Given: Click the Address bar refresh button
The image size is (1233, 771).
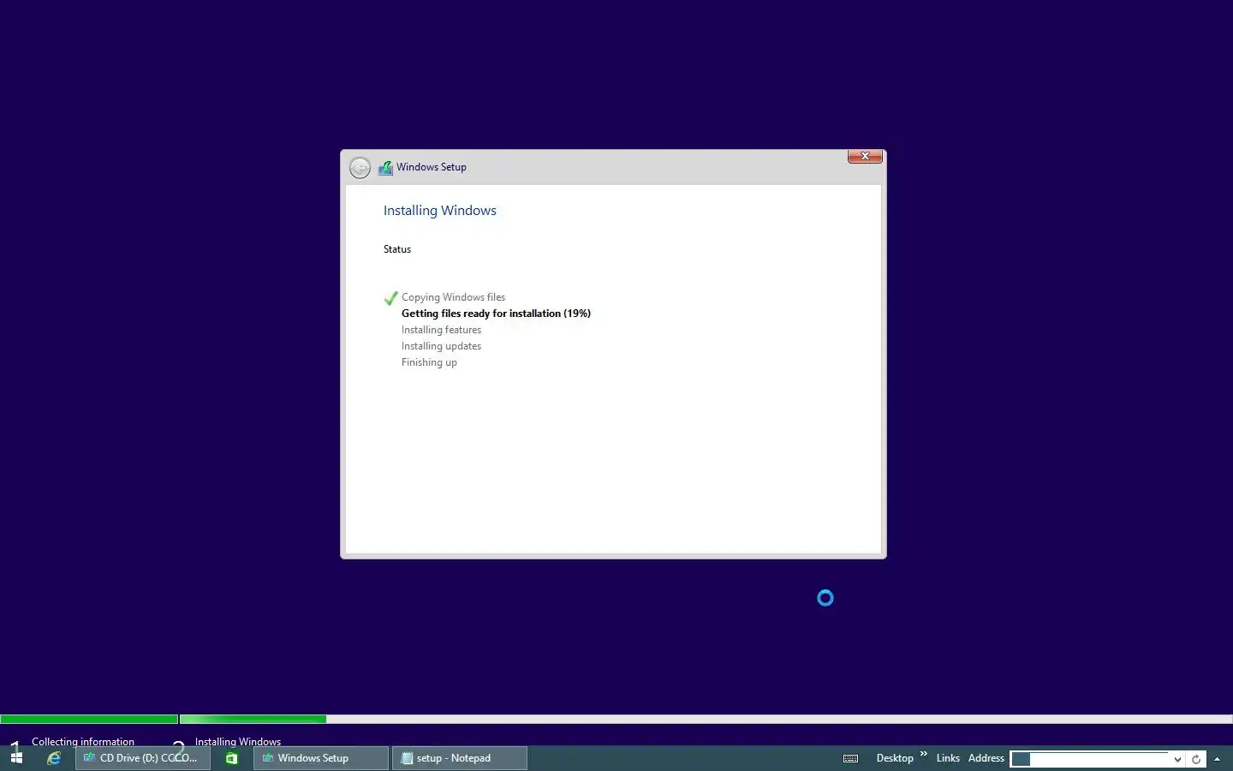Looking at the screenshot, I should coord(1196,759).
